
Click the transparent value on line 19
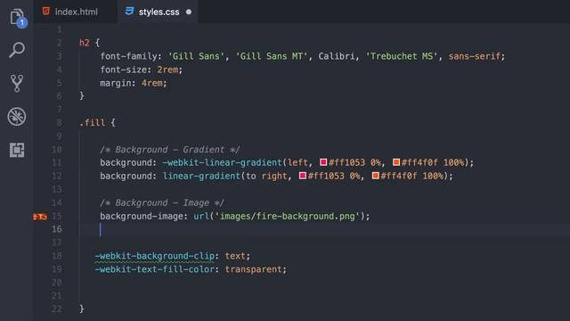pos(253,269)
